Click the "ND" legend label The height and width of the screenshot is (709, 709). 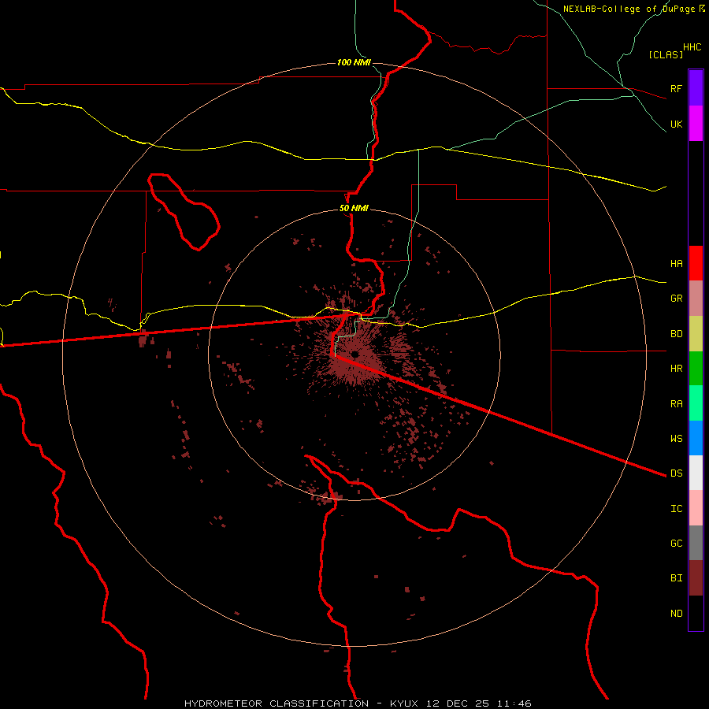coord(676,613)
